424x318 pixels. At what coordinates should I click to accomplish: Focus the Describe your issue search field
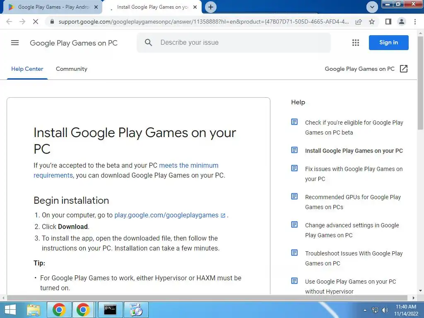234,43
